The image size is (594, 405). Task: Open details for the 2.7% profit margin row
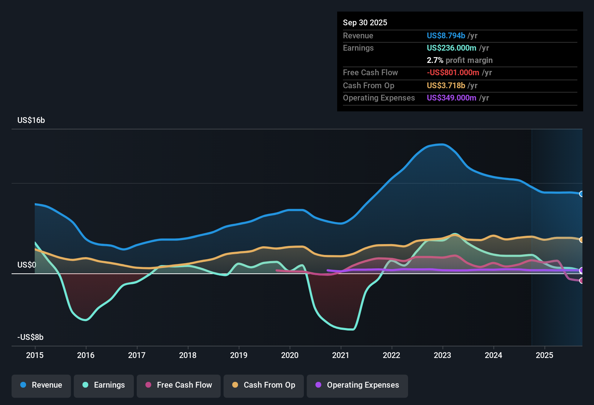[459, 60]
